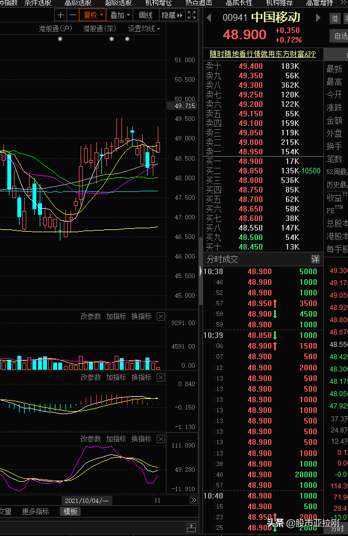
Task: Open 机构推荐 menu tab
Action: [x=279, y=3]
